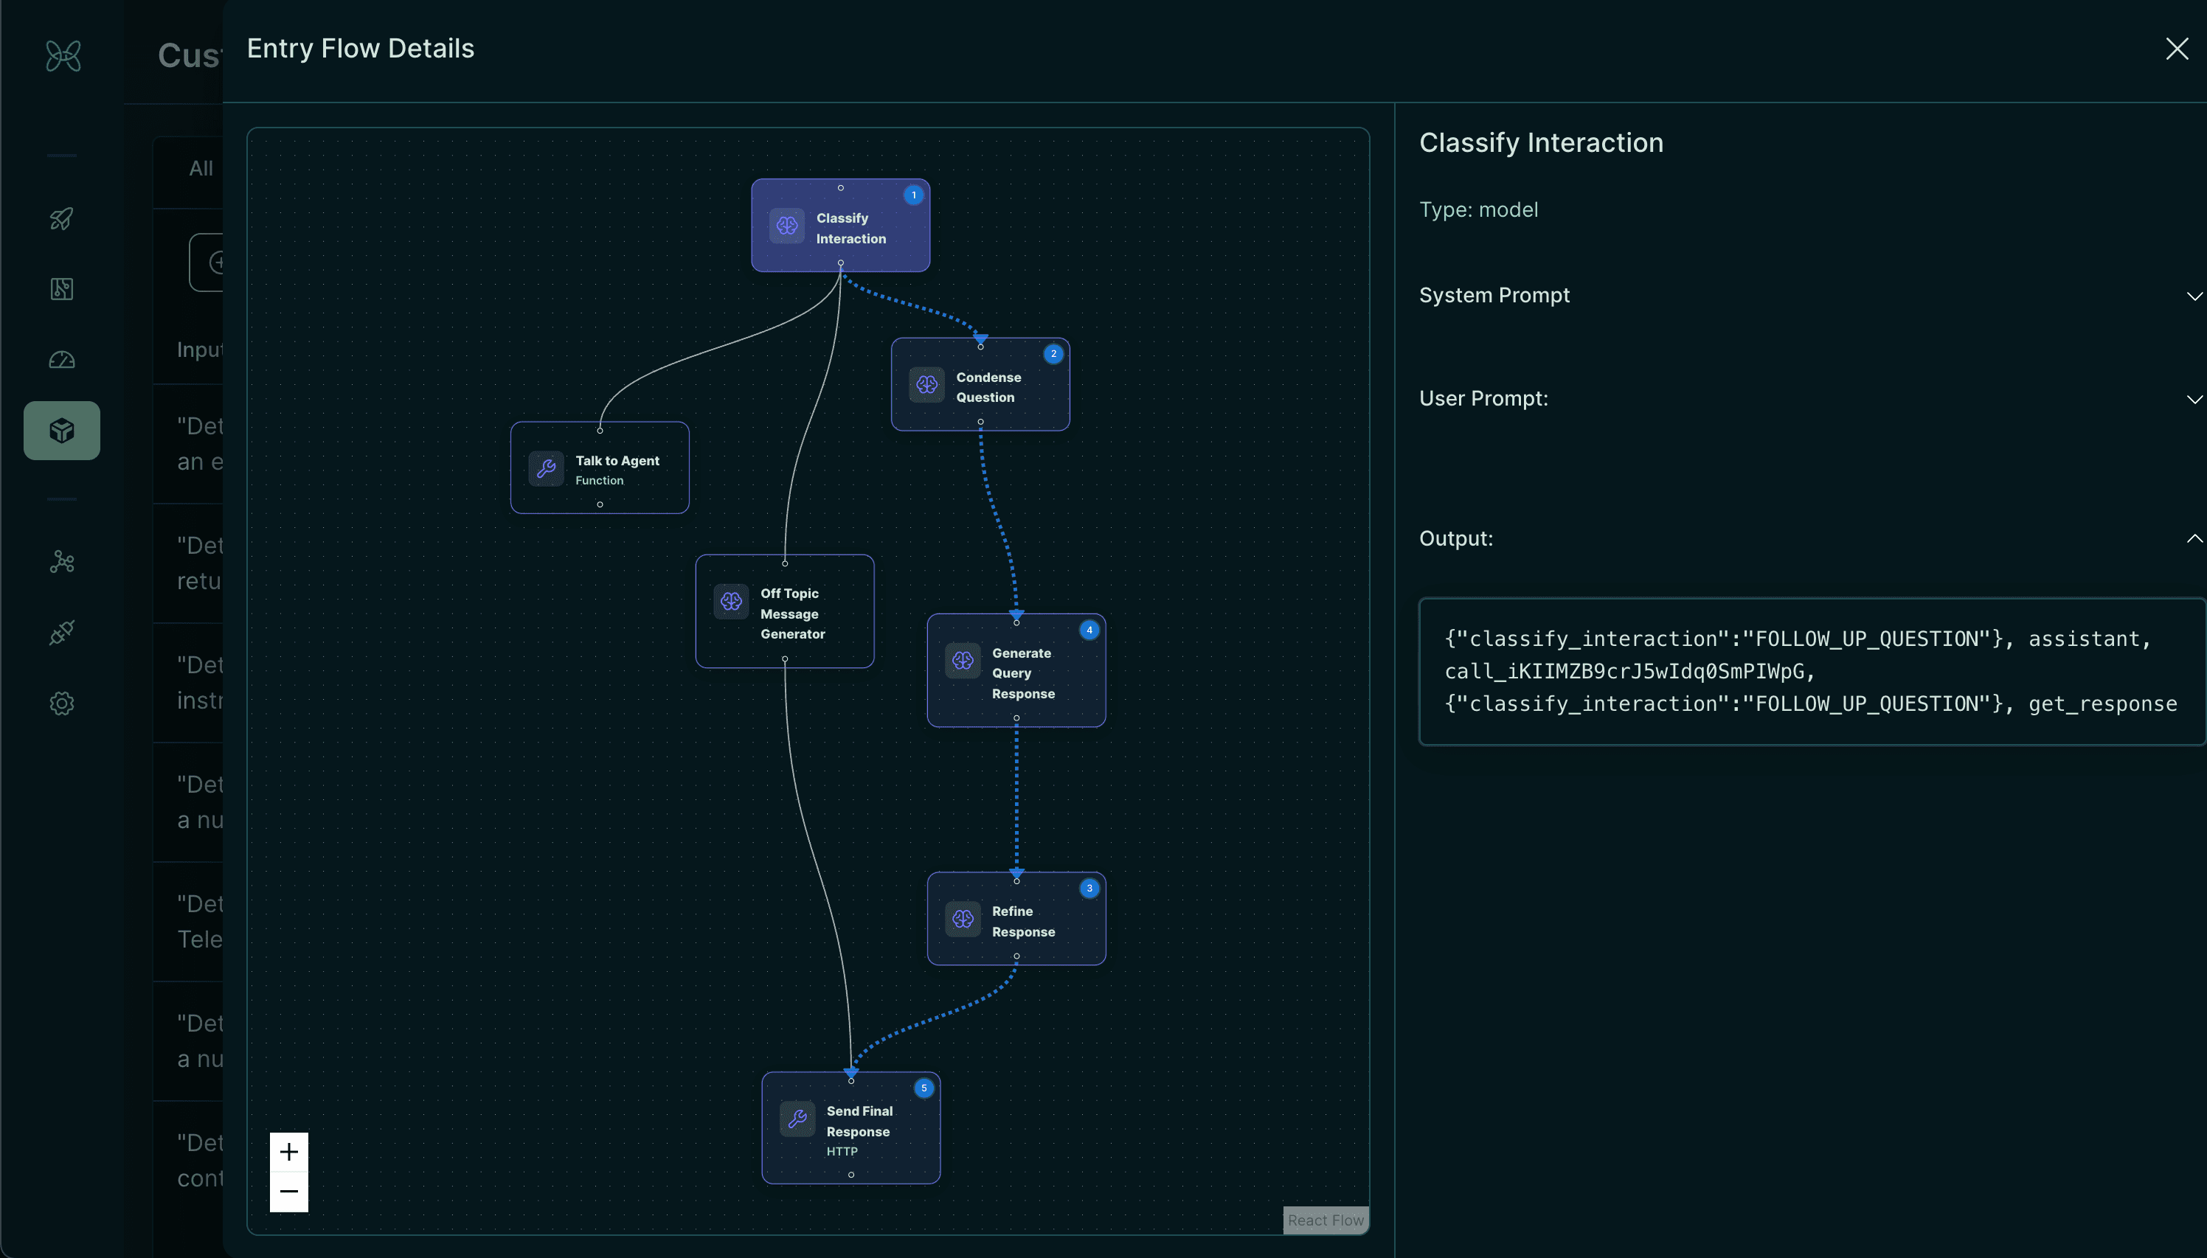Expand the System Prompt section
This screenshot has width=2207, height=1258.
click(x=2194, y=296)
